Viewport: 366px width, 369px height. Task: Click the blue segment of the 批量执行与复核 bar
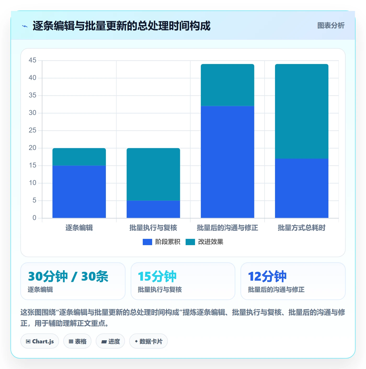(x=153, y=209)
